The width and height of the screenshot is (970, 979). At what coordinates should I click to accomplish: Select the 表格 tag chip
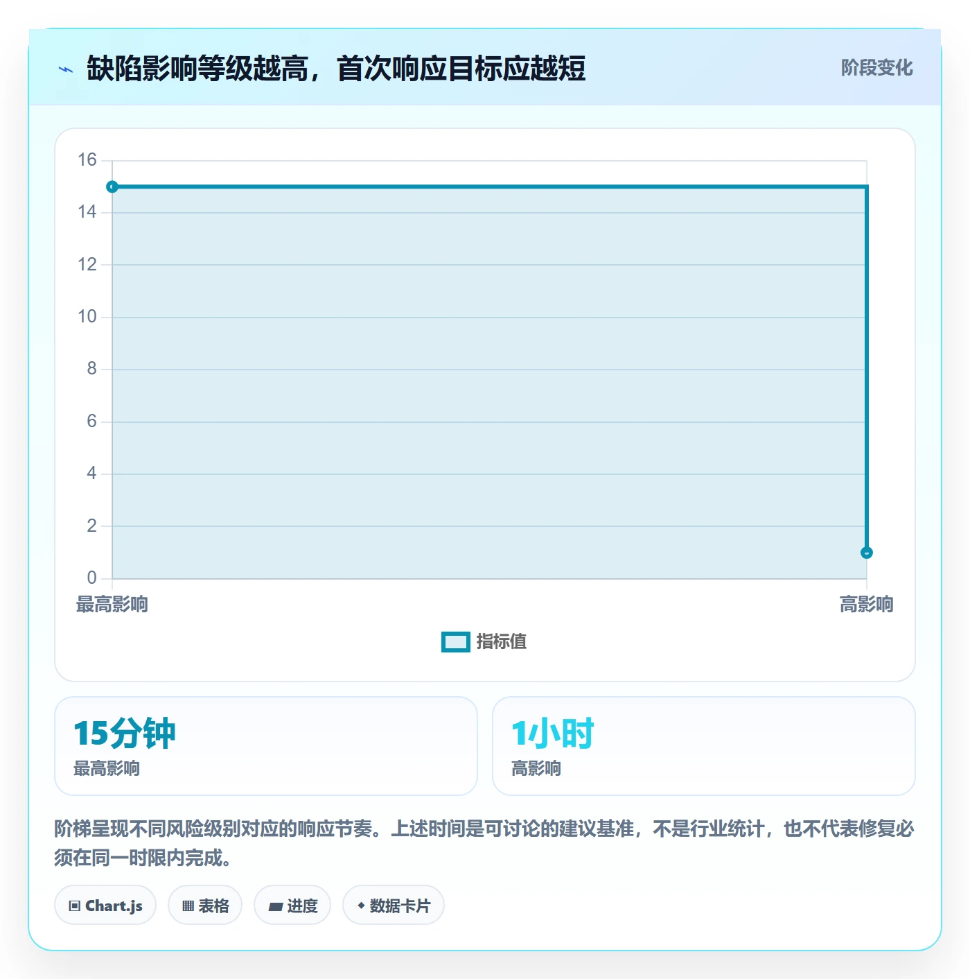pos(205,906)
